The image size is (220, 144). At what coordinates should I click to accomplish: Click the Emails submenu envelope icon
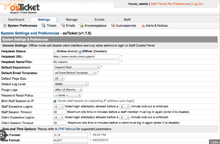click(x=63, y=26)
